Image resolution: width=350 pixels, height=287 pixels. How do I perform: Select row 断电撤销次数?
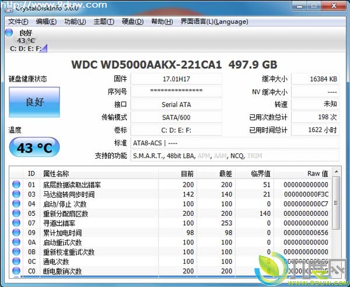click(171, 271)
